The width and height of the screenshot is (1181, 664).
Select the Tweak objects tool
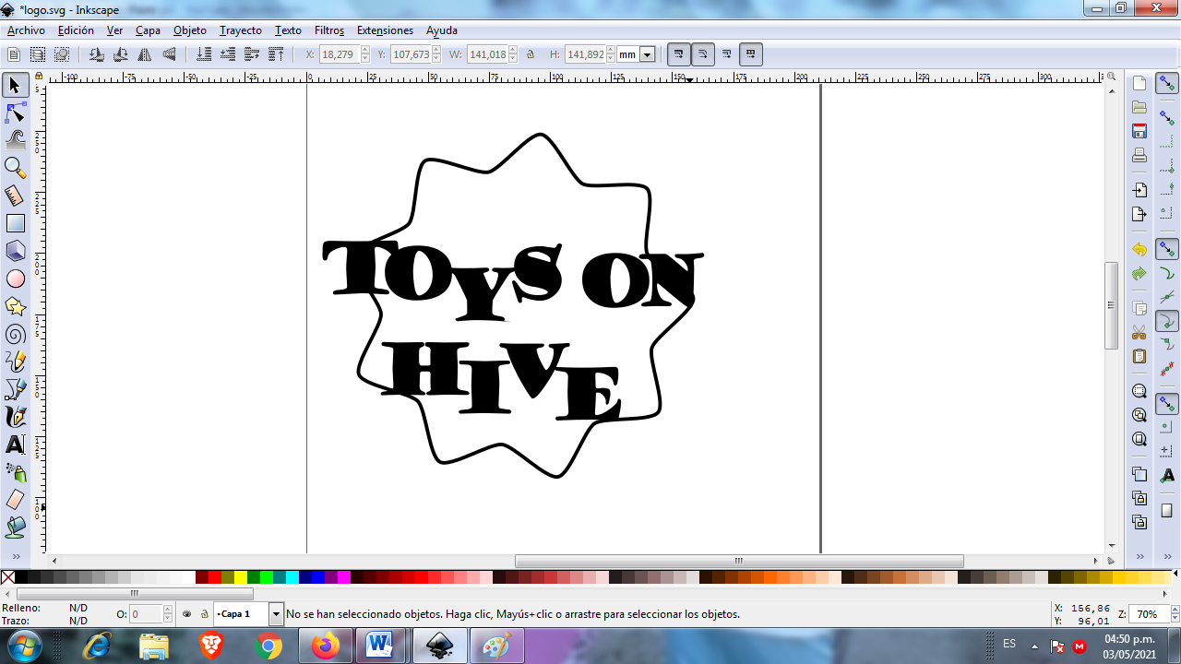[15, 140]
